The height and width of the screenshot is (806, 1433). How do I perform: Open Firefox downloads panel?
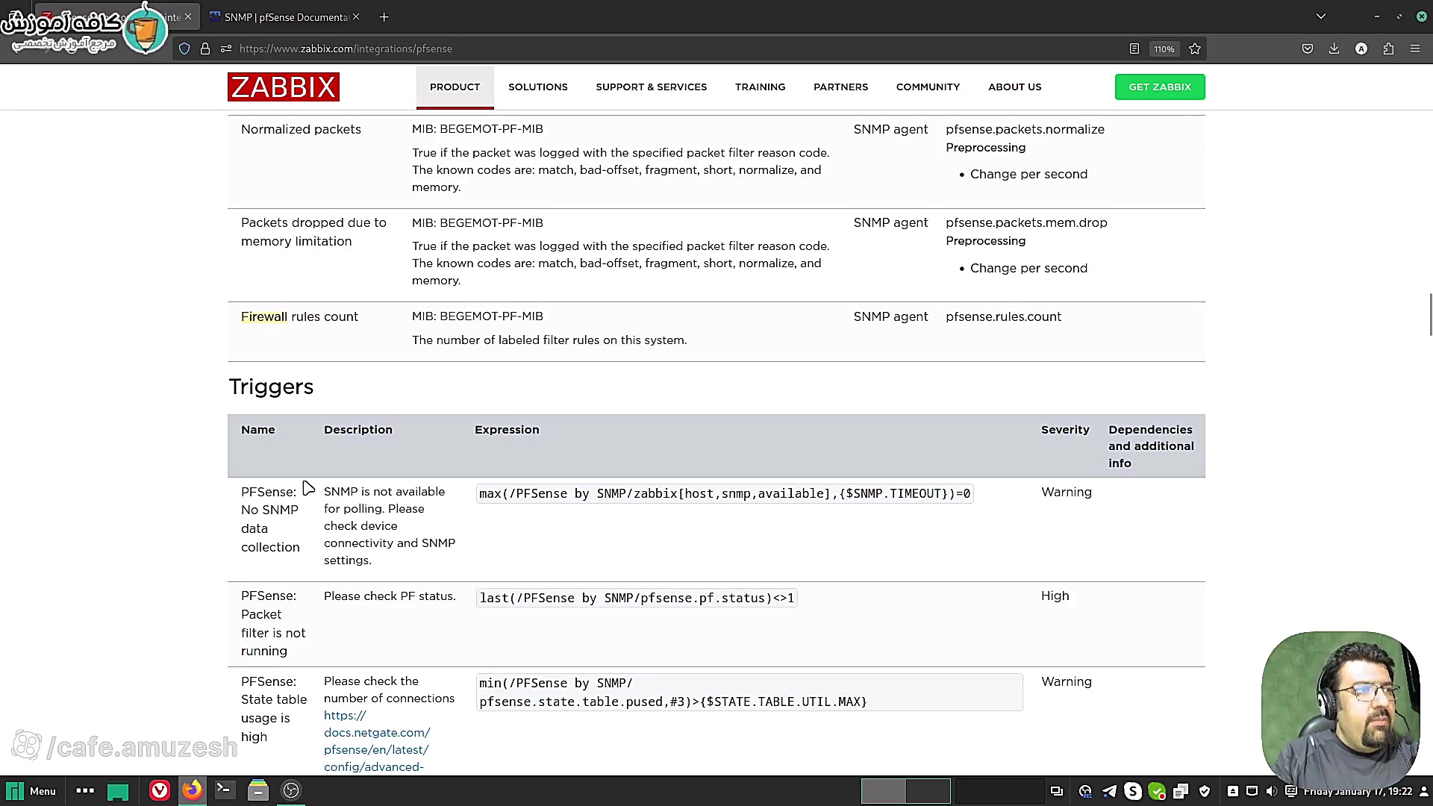(x=1334, y=49)
